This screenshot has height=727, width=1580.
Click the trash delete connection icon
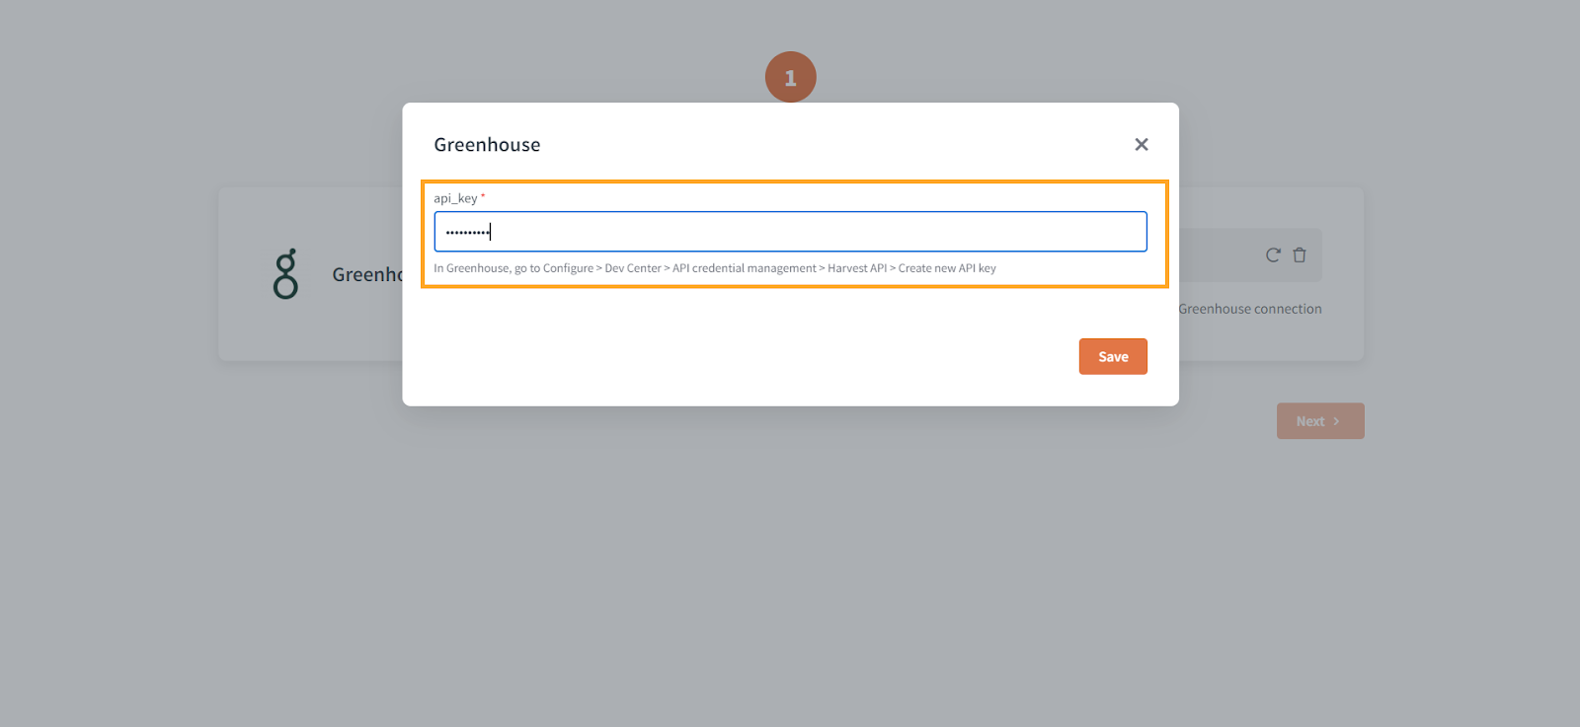[x=1300, y=255]
